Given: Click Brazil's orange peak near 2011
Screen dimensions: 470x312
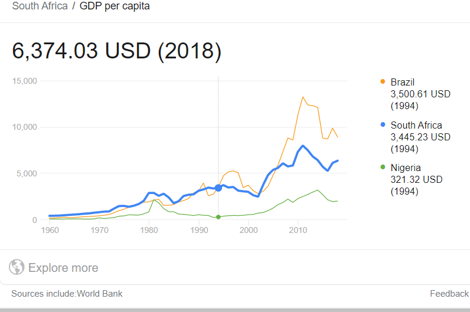Looking at the screenshot, I should (x=303, y=97).
